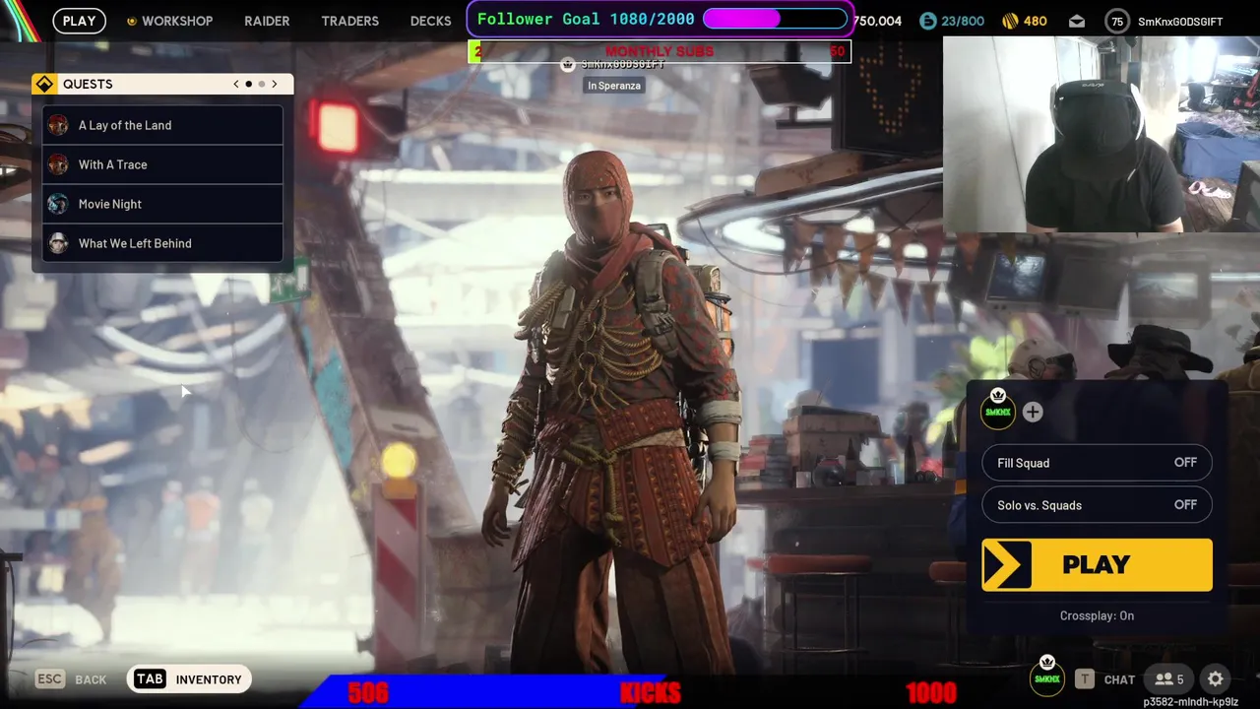Screen dimensions: 1260x709
Task: Click the Raider Tokens coin icon
Action: pos(1010,21)
